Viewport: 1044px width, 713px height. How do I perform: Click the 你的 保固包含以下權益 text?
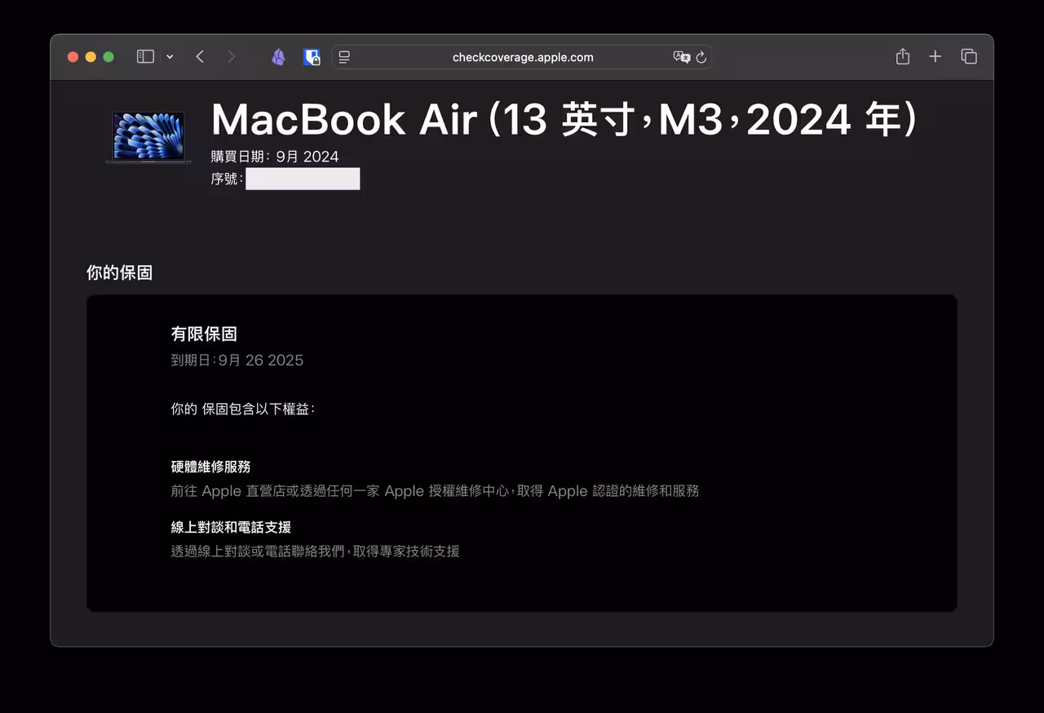[x=242, y=409]
